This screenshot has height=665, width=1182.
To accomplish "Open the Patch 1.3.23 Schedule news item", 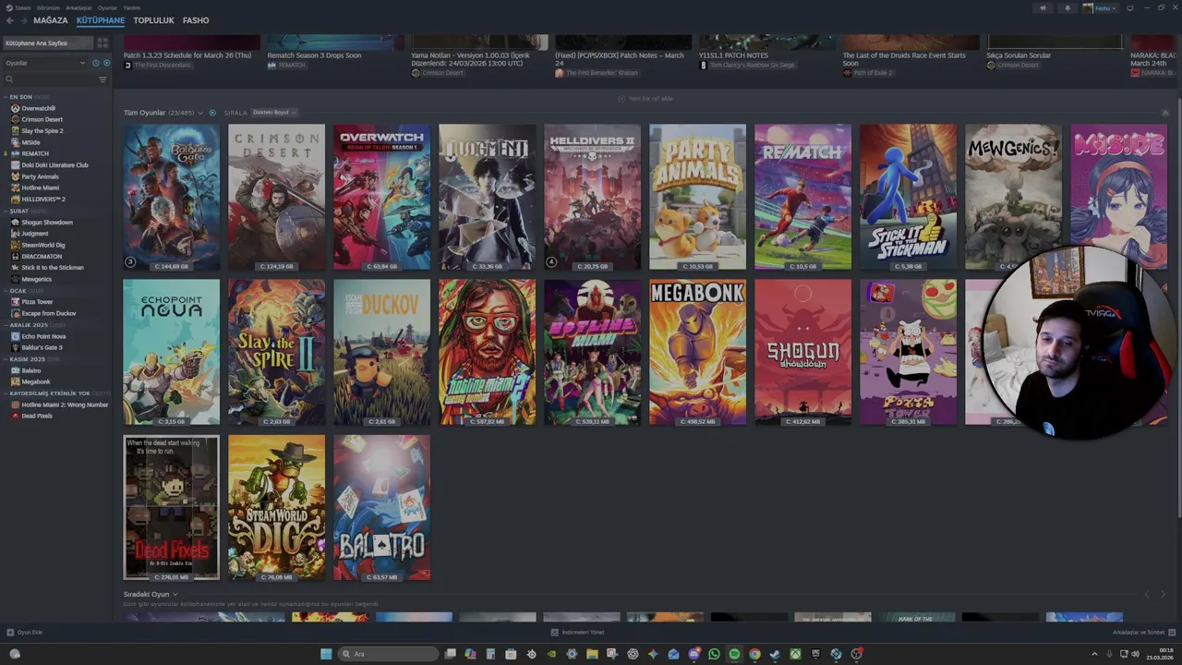I will point(187,55).
